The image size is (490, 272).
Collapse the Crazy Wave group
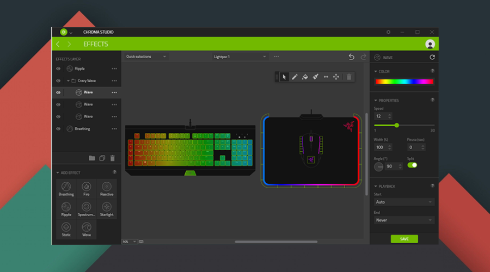pyautogui.click(x=68, y=81)
